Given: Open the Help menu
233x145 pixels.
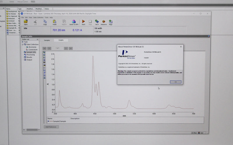Looking at the screenshot, I should (x=51, y=18).
